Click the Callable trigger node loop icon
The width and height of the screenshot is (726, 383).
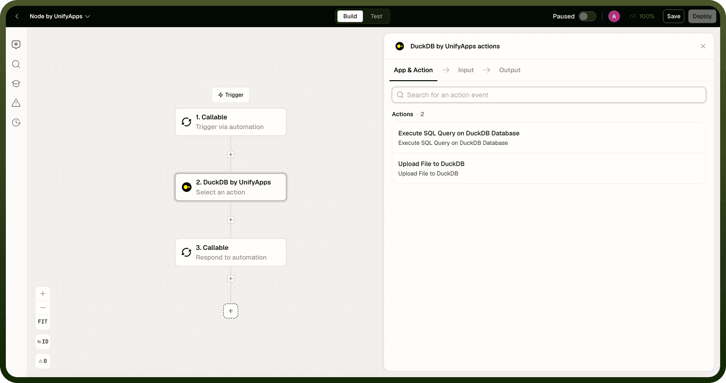click(186, 122)
